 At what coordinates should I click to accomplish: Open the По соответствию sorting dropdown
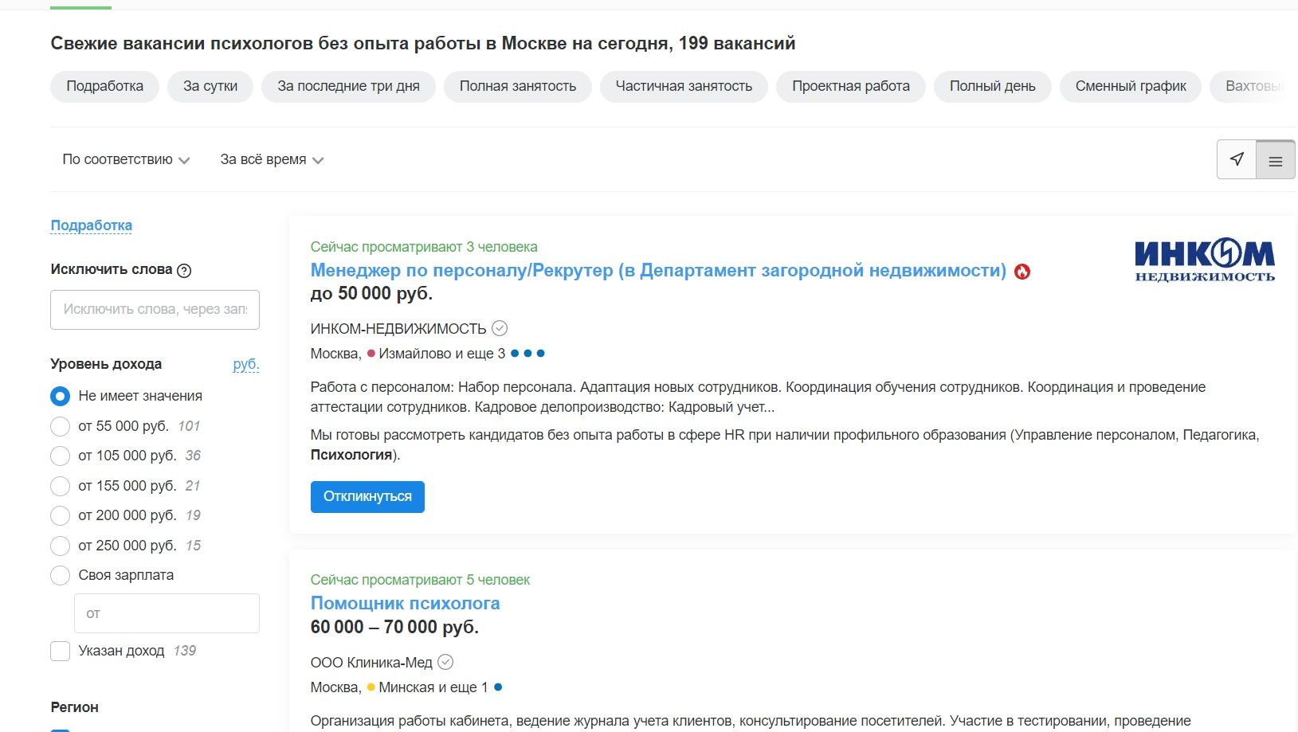point(126,159)
